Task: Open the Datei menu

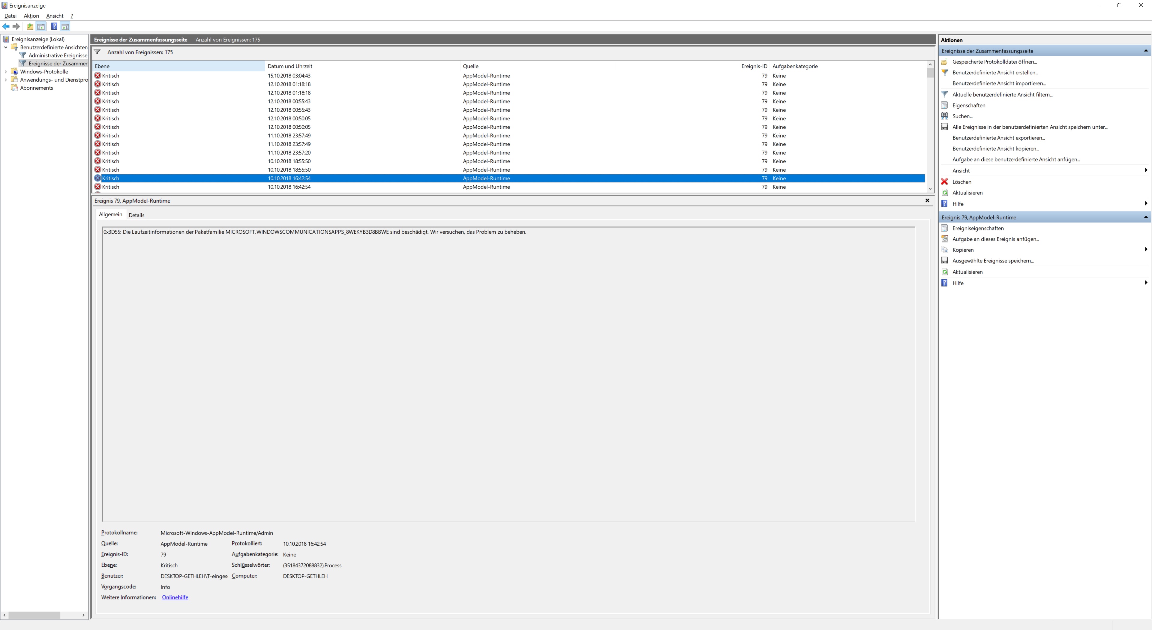Action: [10, 16]
